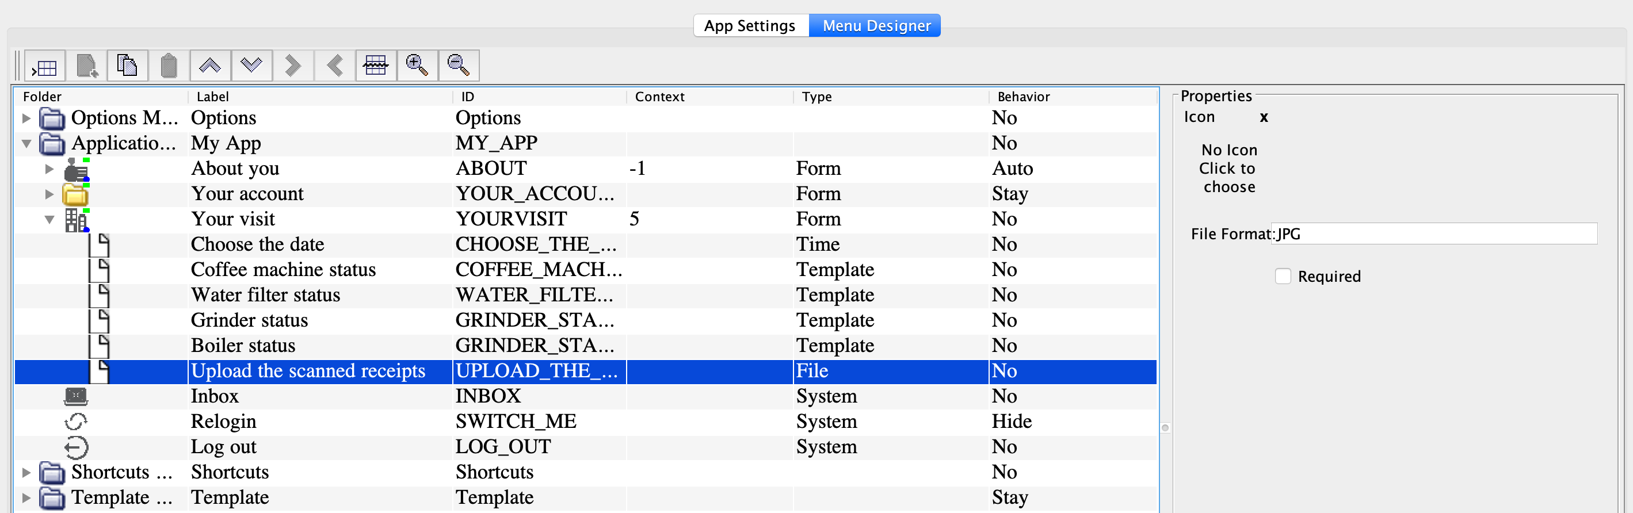Click the copy pages toolbar icon
This screenshot has height=513, width=1633.
pyautogui.click(x=127, y=66)
